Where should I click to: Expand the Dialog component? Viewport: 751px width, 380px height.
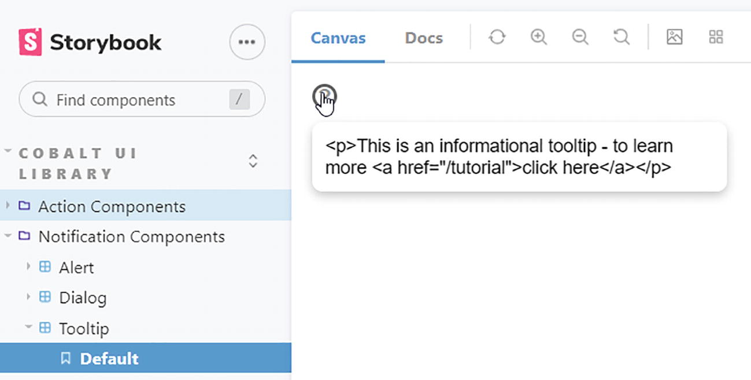83,298
